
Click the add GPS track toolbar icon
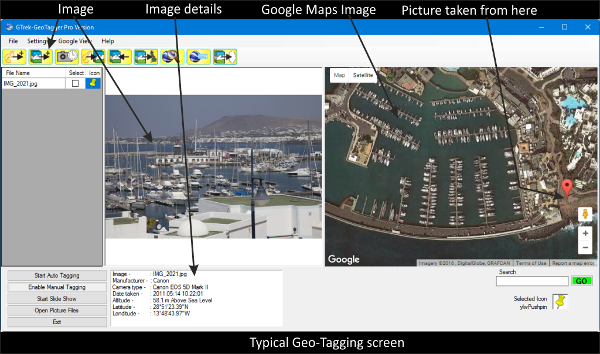[x=14, y=56]
